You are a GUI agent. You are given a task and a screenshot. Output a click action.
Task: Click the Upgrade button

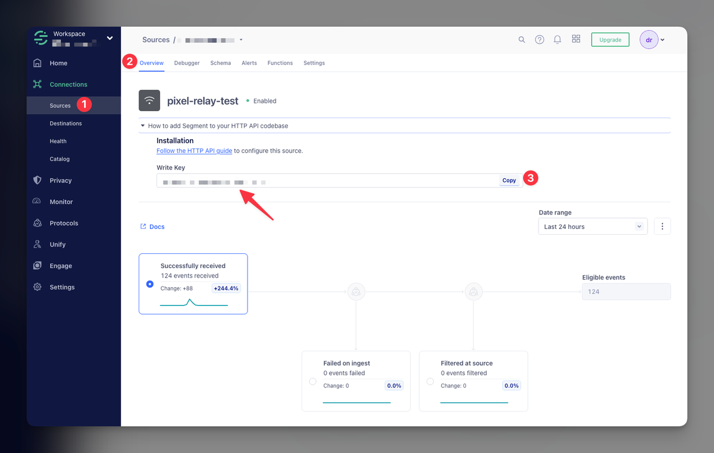tap(610, 40)
